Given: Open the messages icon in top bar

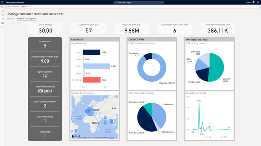Looking at the screenshot, I should (253, 2).
